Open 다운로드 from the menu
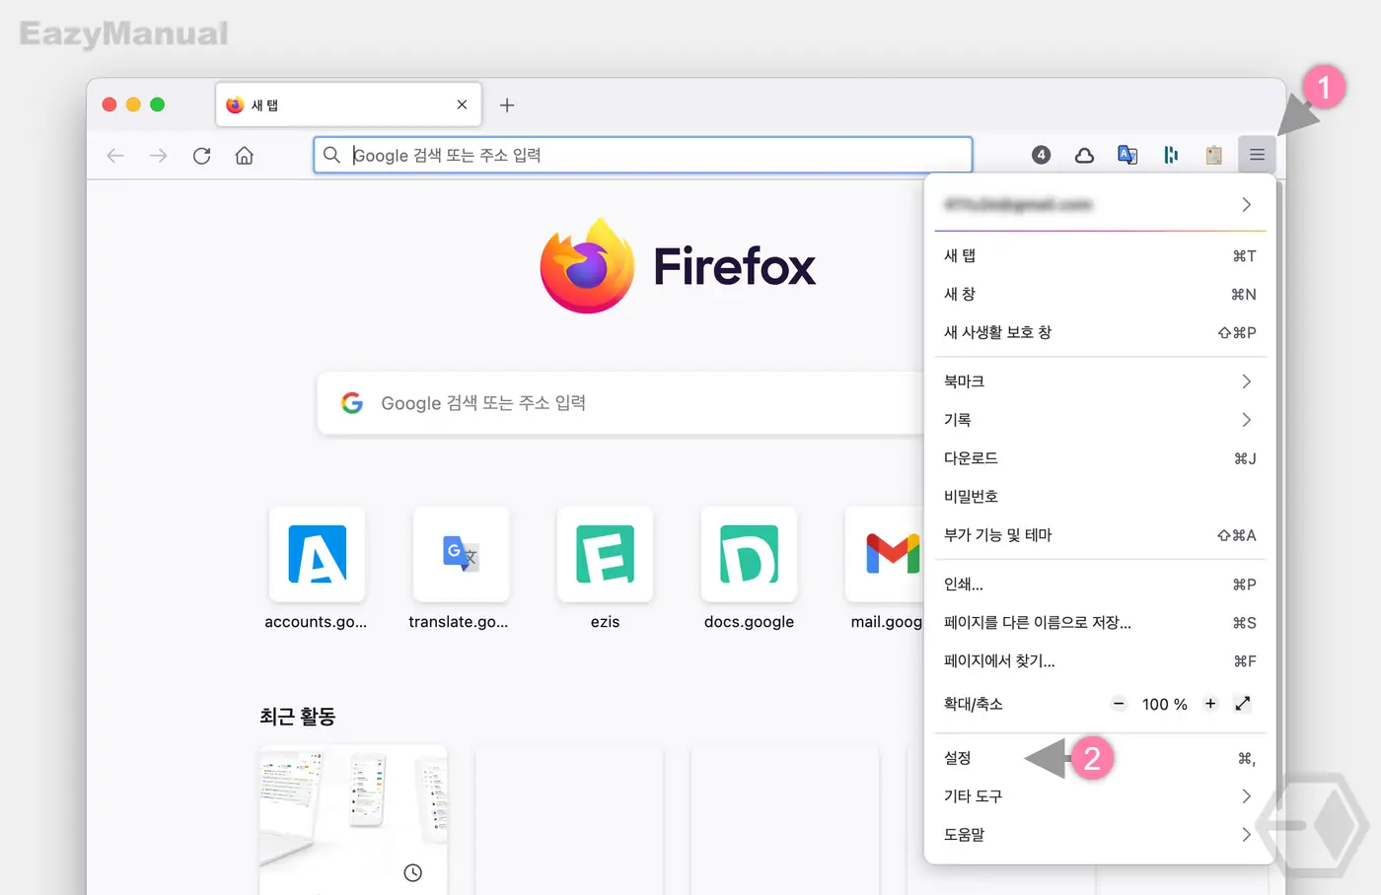1381x895 pixels. click(x=1099, y=458)
